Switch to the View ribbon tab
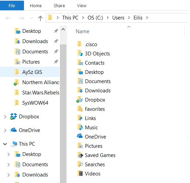This screenshot has width=190, height=183. (x=81, y=5)
